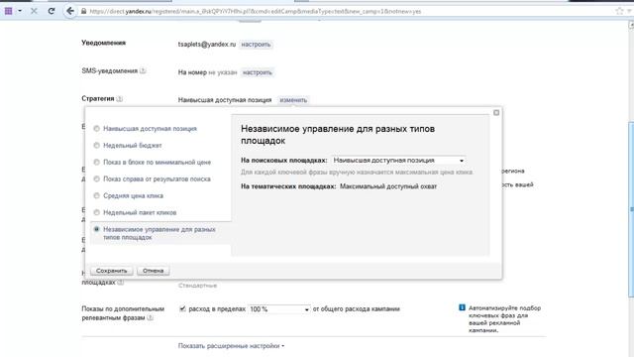Open На поисковых площадках dropdown
This screenshot has height=357, width=634.
(398, 161)
